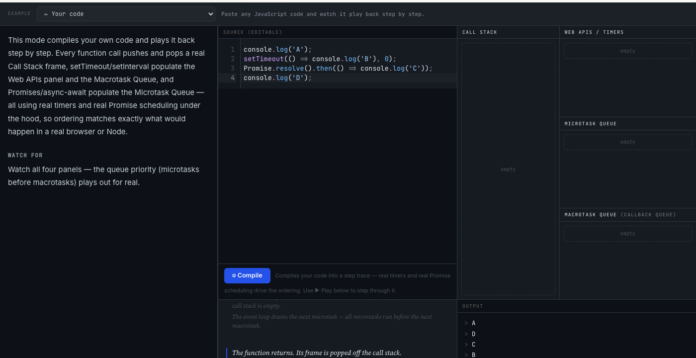Select line number 3 in the gutter
This screenshot has width=696, height=358.
click(x=232, y=68)
